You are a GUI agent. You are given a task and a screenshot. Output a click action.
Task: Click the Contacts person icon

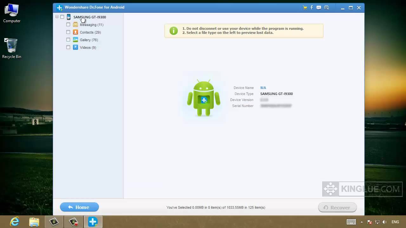pos(75,32)
